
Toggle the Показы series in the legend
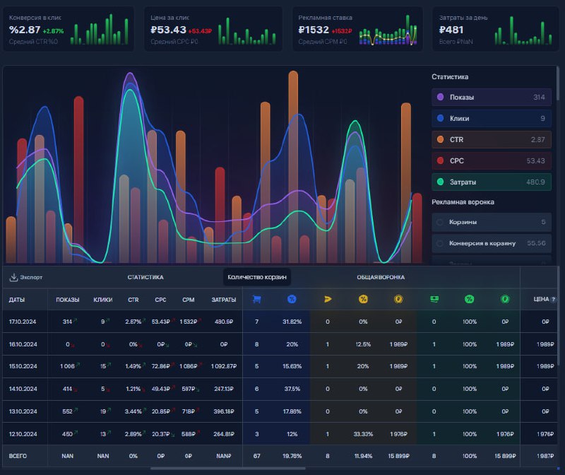click(492, 97)
